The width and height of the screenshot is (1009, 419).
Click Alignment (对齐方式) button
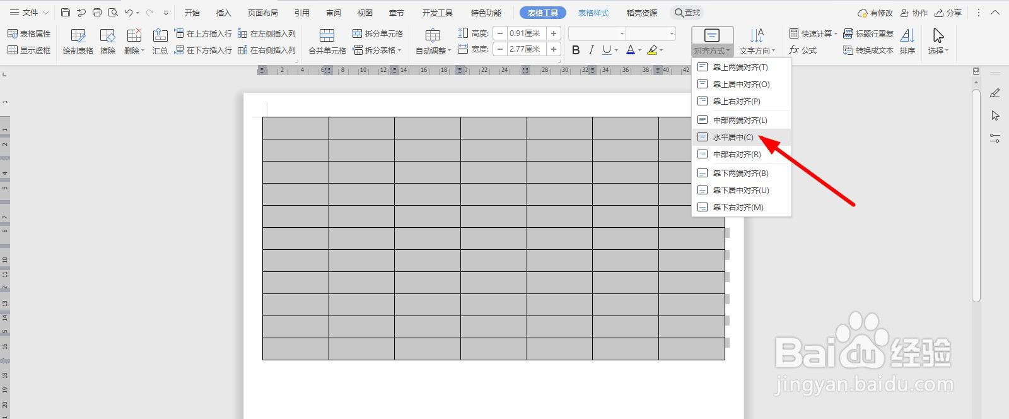click(712, 42)
